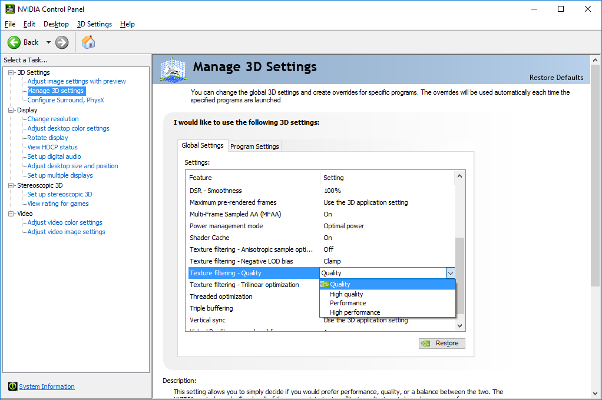Click the green Back arrow icon

click(x=14, y=42)
